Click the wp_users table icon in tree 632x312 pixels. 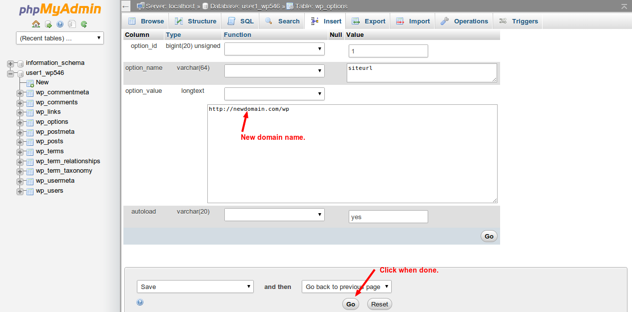click(x=30, y=191)
